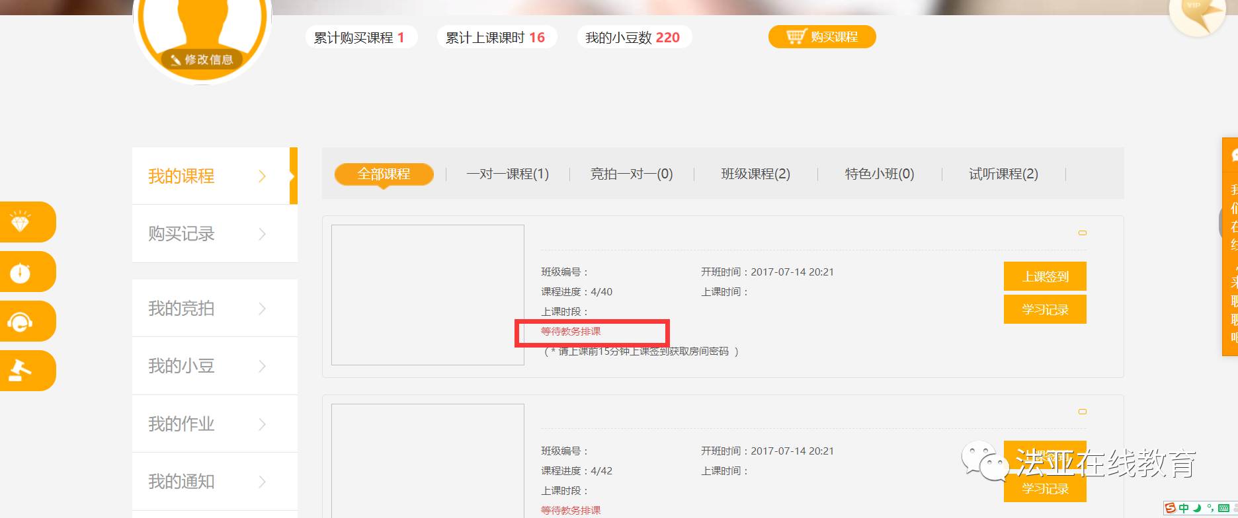Click the Sogou input method S logo
Viewport: 1238px width, 518px height.
click(x=1171, y=507)
